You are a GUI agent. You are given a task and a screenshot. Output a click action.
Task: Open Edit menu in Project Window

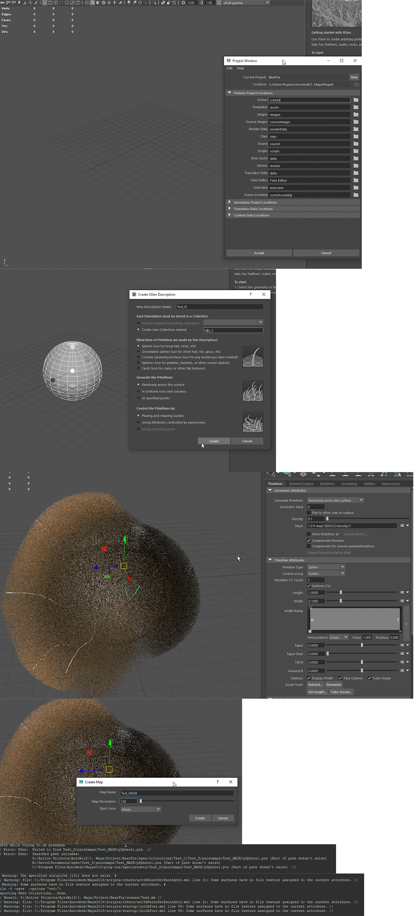tap(230, 68)
